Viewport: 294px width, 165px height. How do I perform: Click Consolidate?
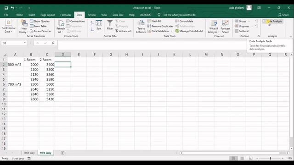coord(184,21)
